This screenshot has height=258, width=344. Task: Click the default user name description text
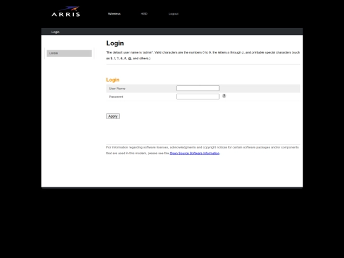(x=203, y=55)
